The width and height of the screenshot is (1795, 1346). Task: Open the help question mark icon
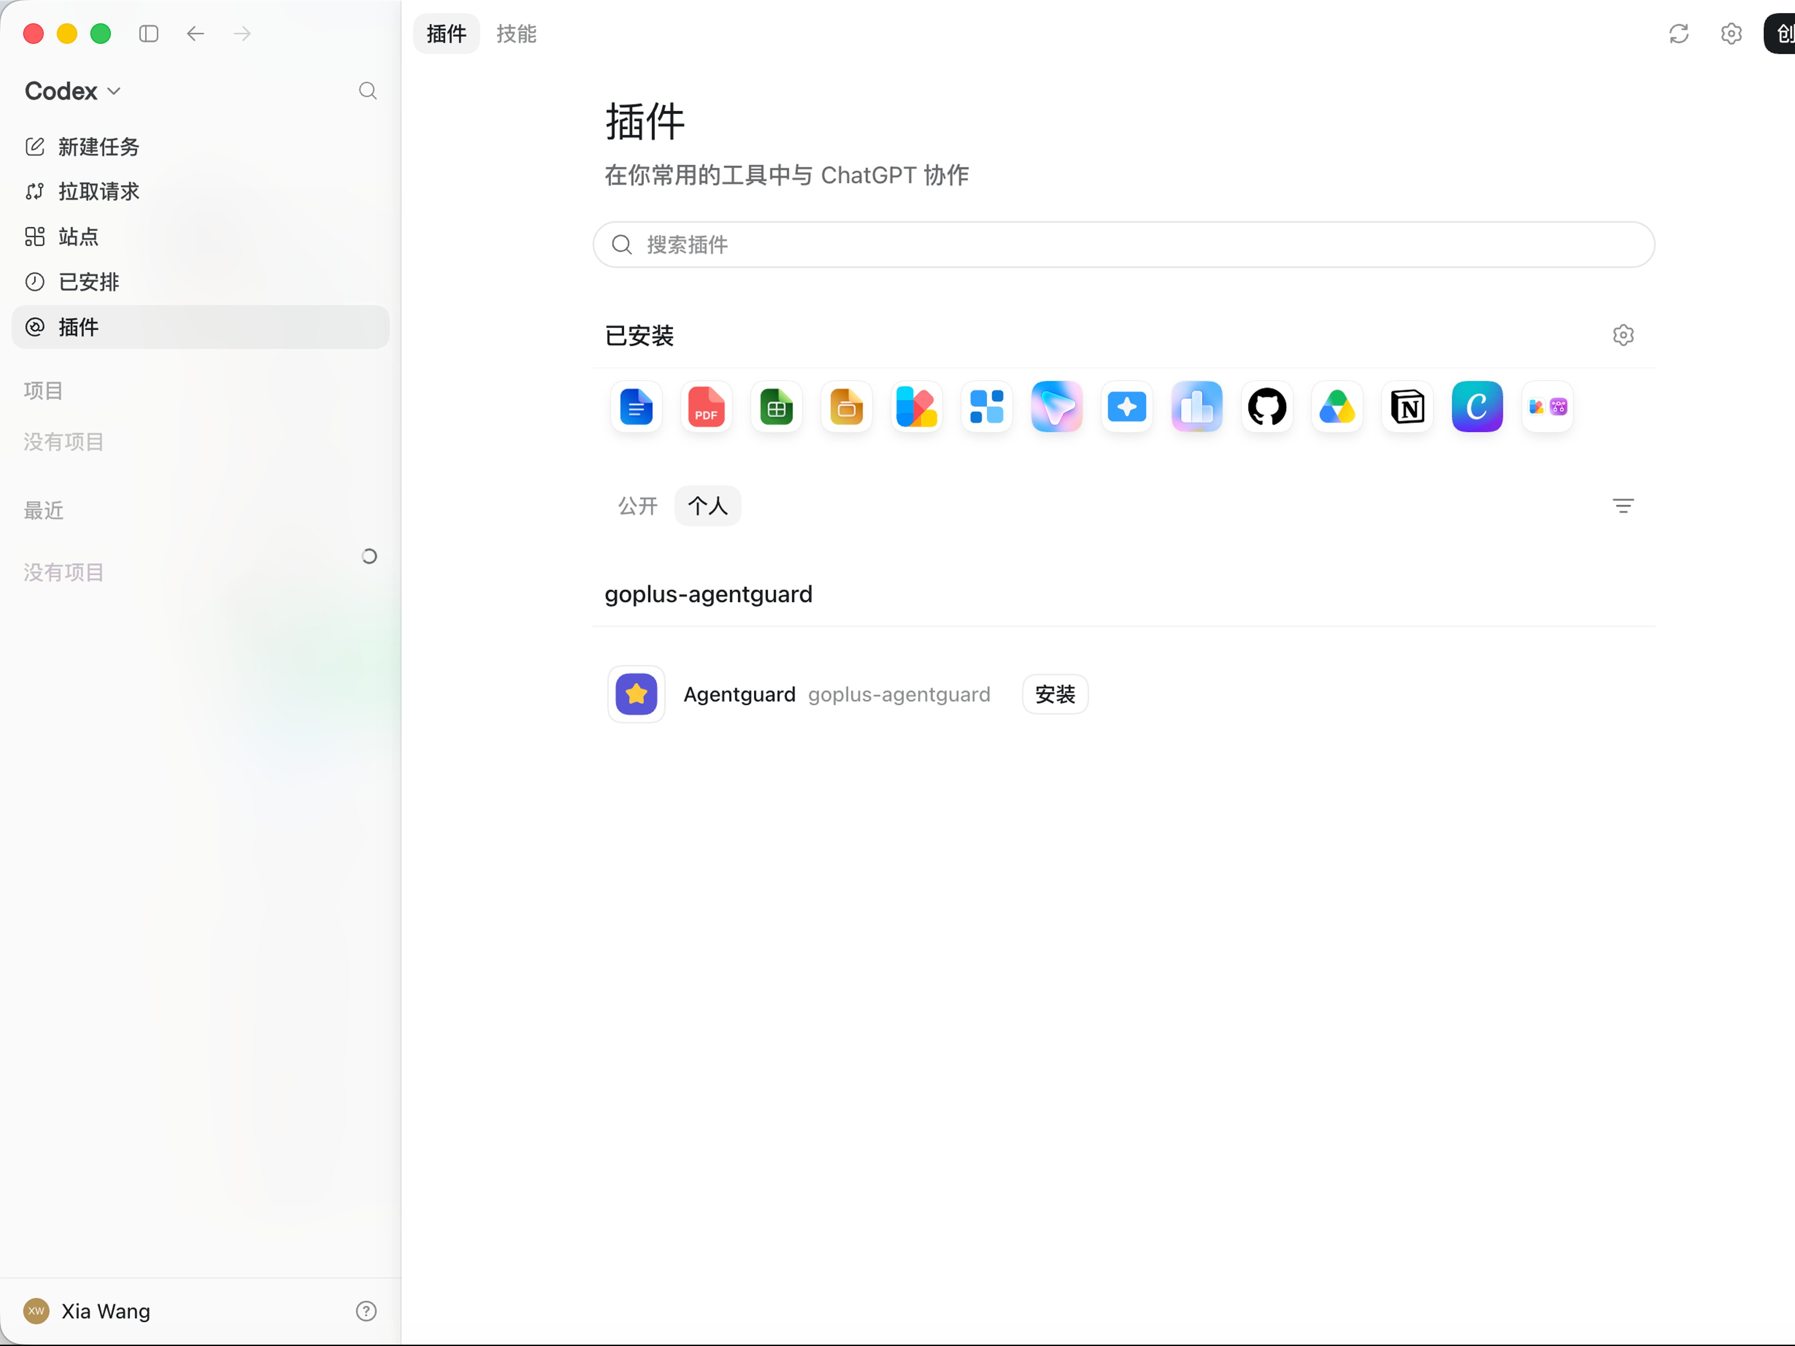click(366, 1311)
